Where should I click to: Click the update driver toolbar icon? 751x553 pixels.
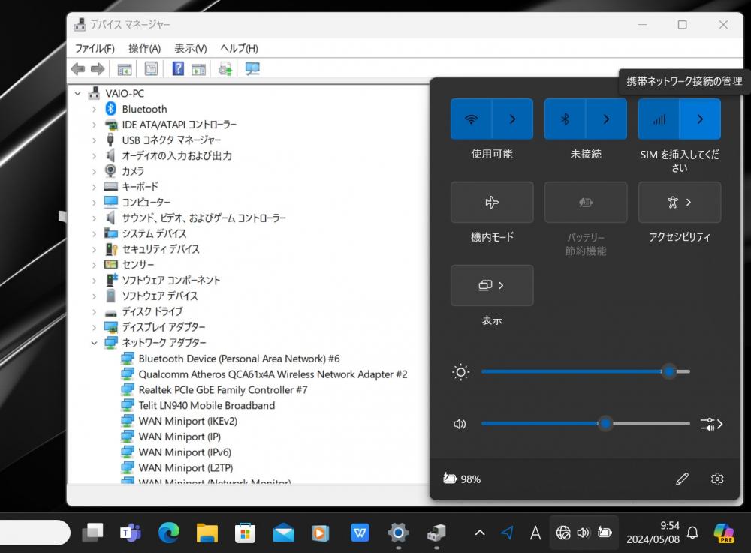pyautogui.click(x=225, y=69)
